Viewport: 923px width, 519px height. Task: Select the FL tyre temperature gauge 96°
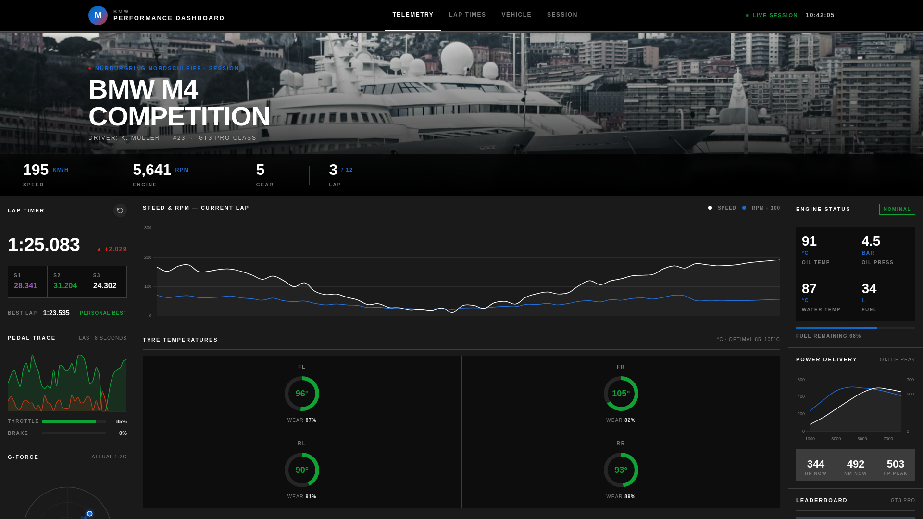pos(302,394)
